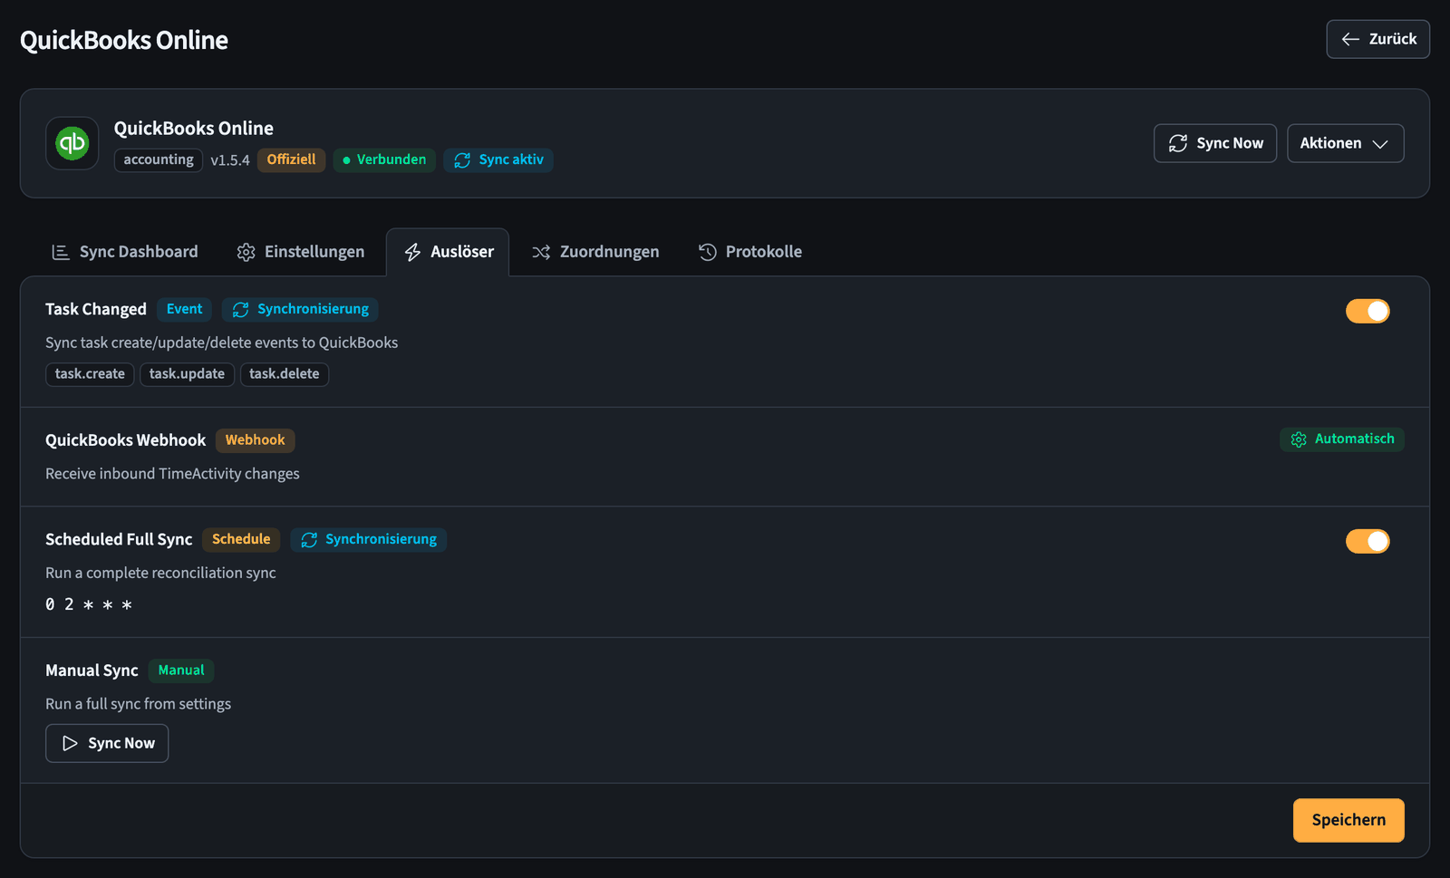Open the Sync Dashboard tab
Image resolution: width=1450 pixels, height=878 pixels.
pyautogui.click(x=125, y=252)
